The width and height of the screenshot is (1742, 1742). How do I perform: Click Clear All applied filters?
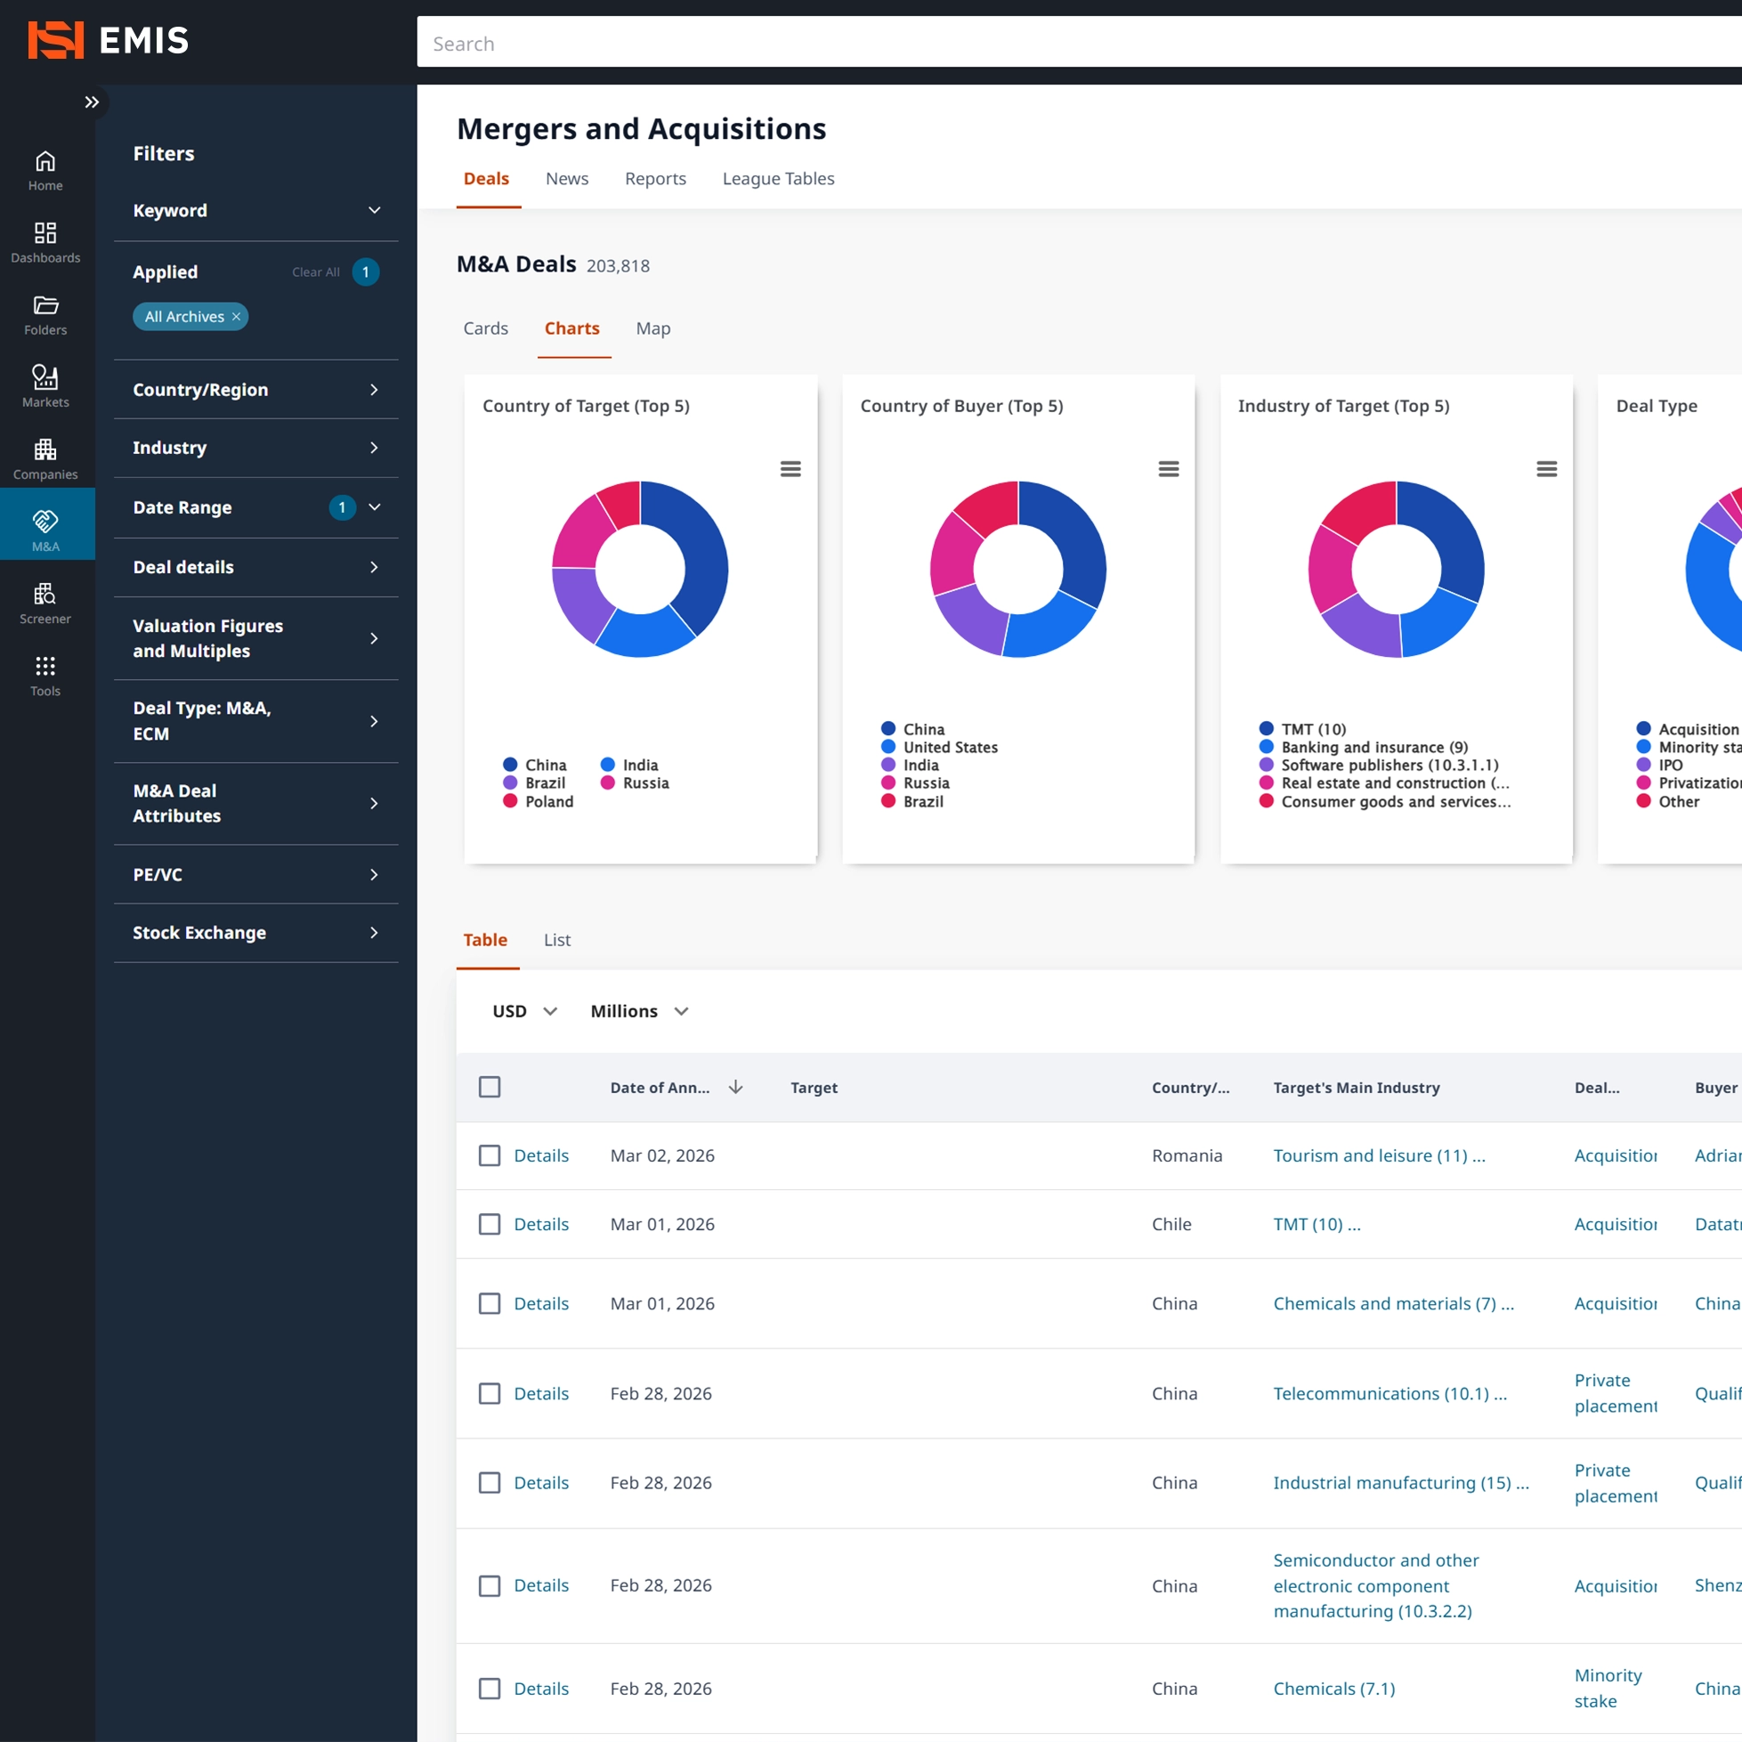(x=316, y=272)
